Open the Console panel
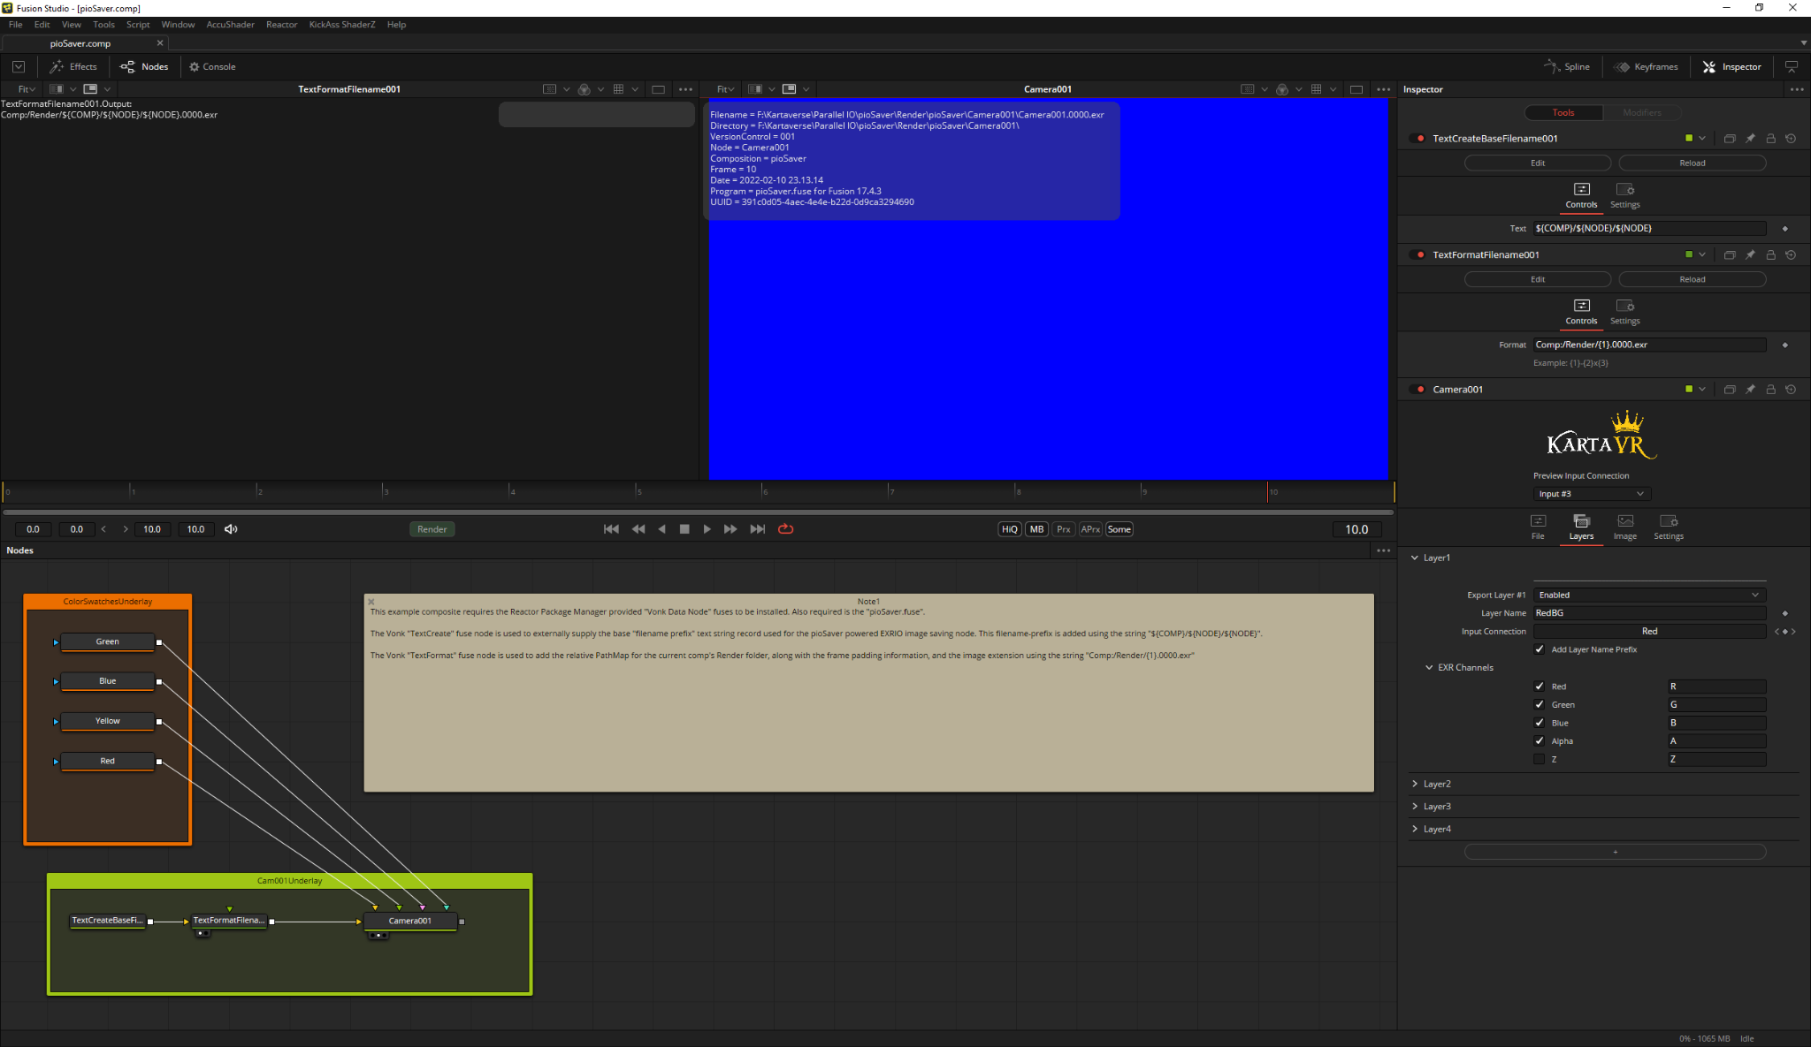 point(212,66)
